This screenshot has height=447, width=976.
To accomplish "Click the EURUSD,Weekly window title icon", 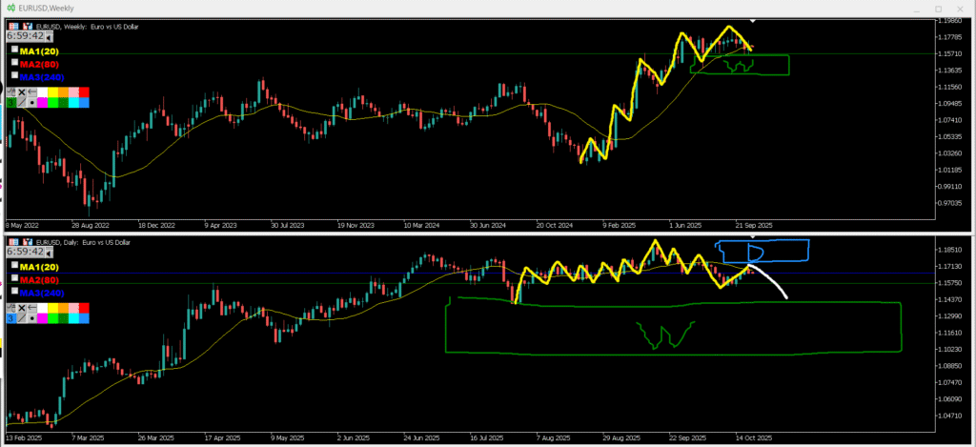I will click(9, 8).
